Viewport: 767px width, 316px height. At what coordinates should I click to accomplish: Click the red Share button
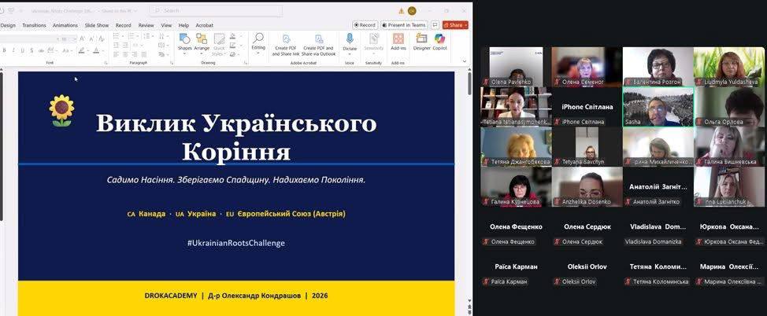(x=455, y=25)
